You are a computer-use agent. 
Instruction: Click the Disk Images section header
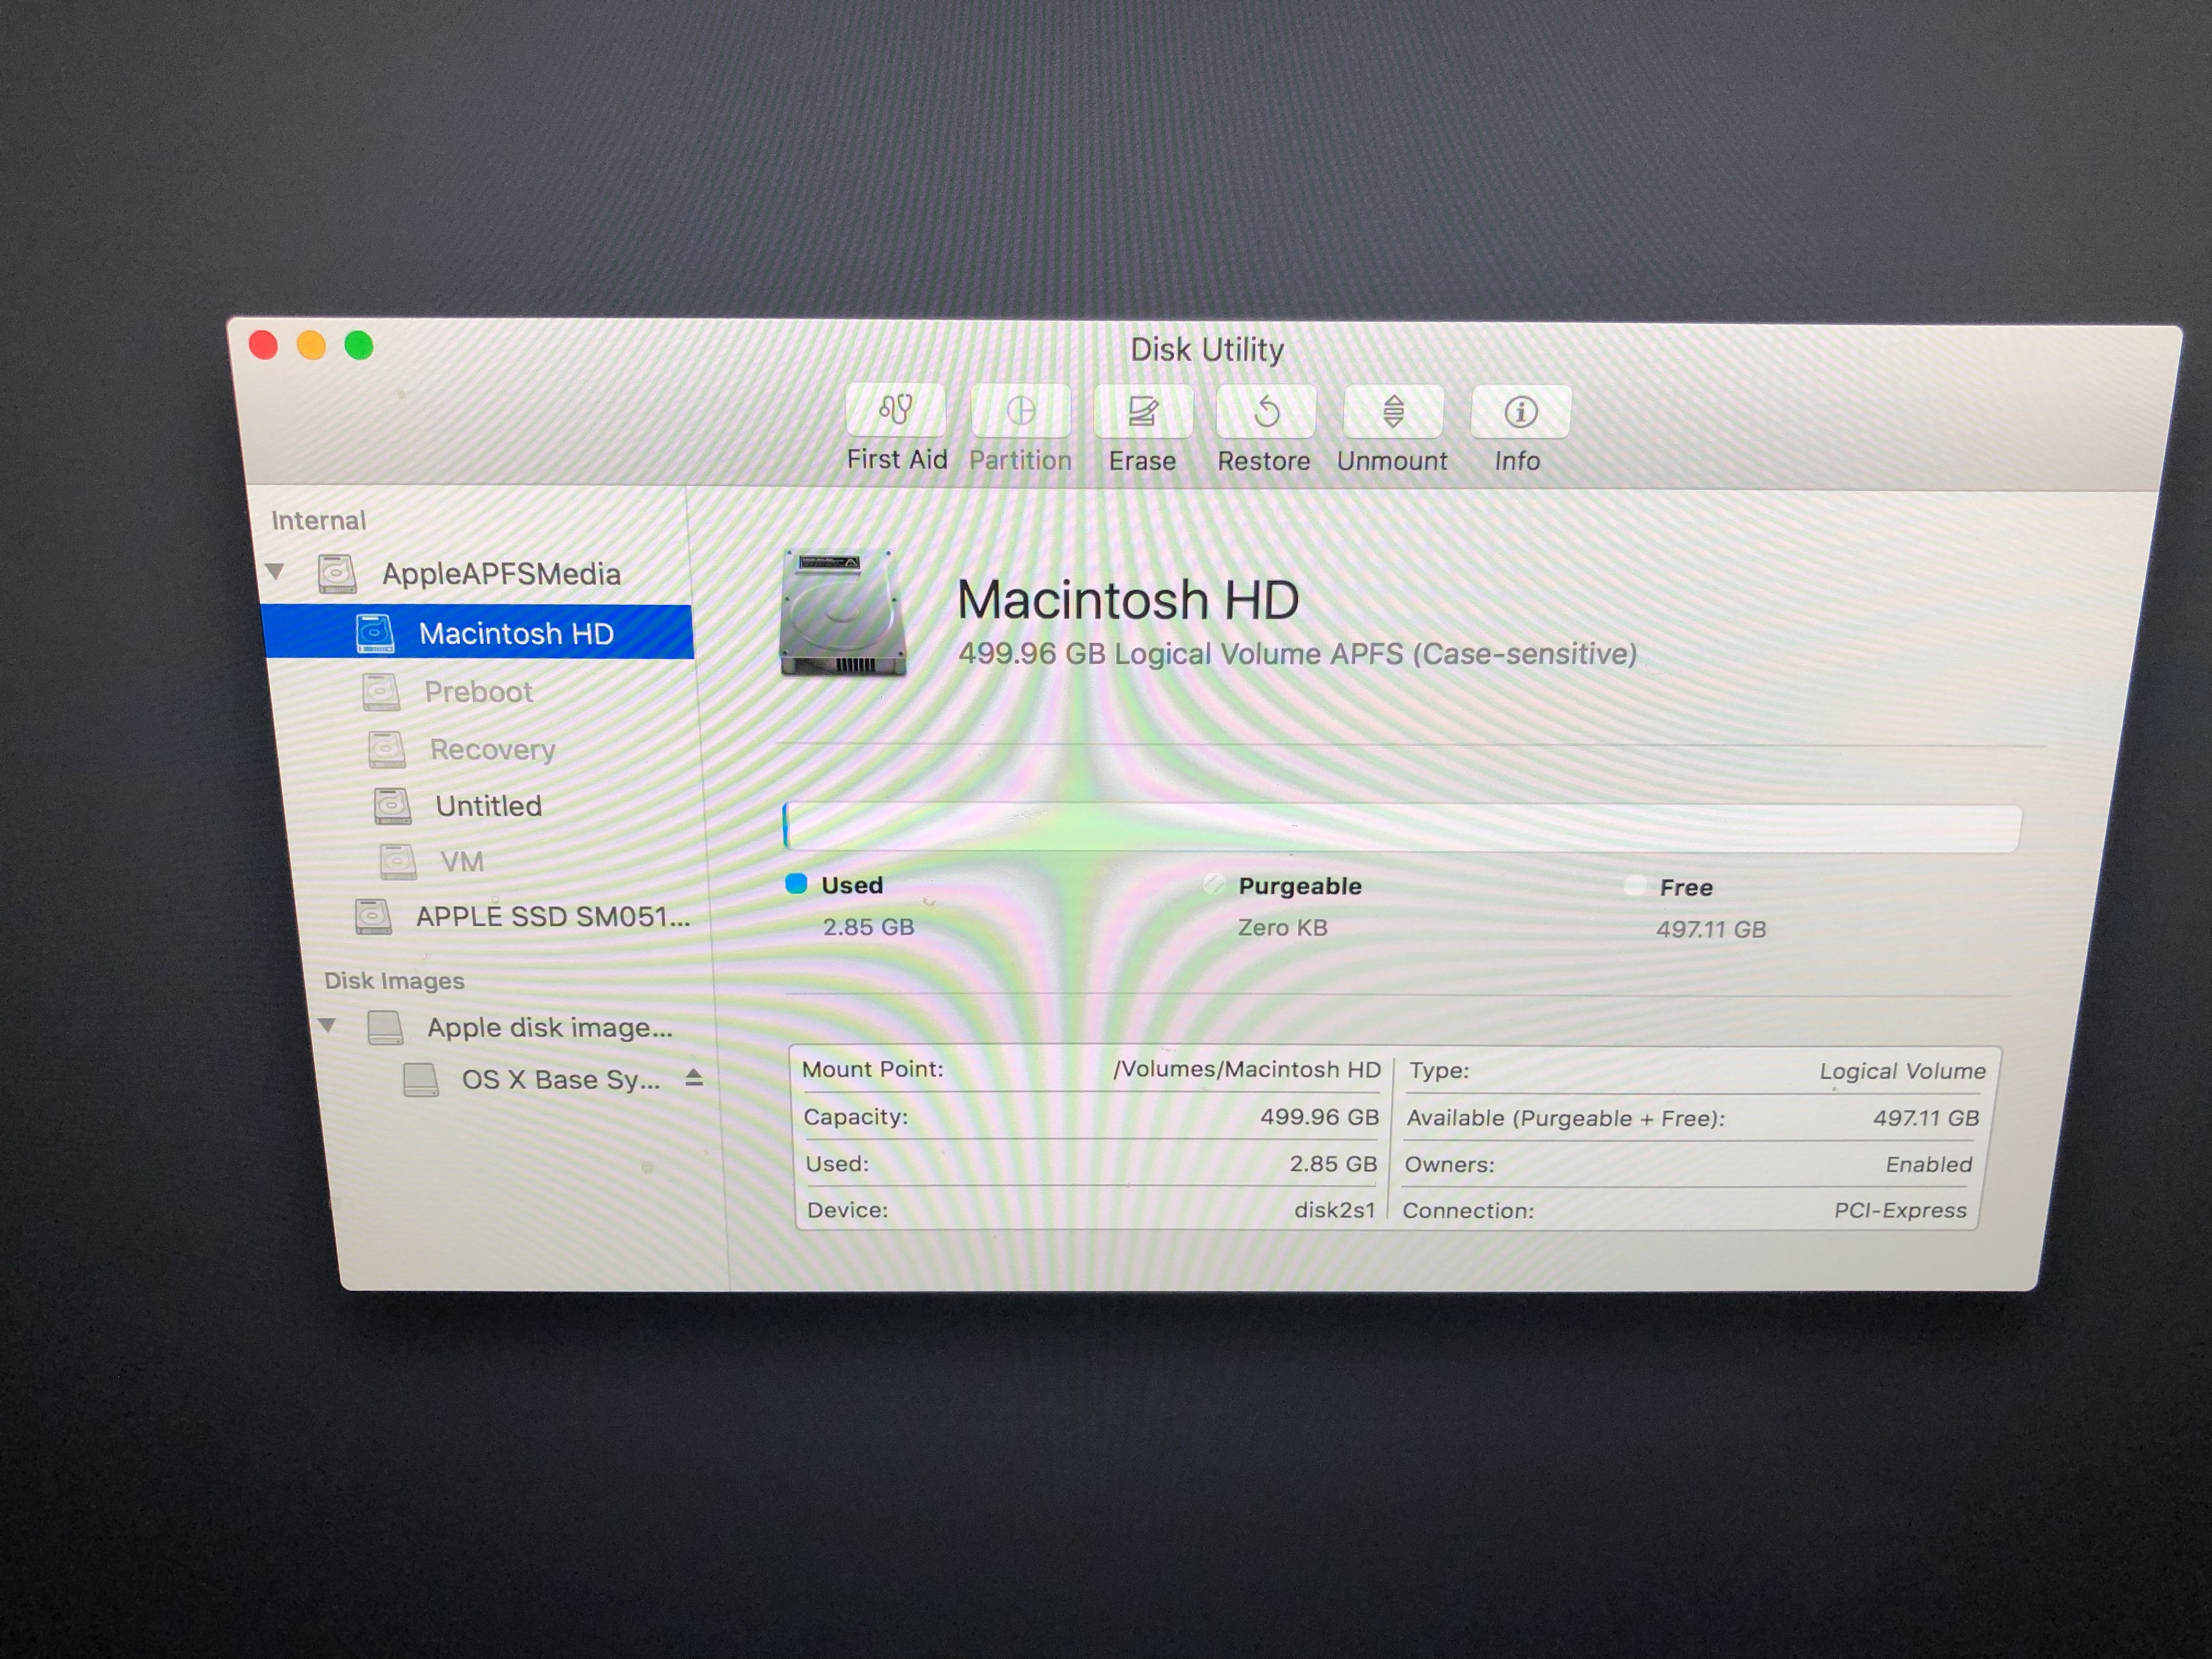tap(394, 980)
